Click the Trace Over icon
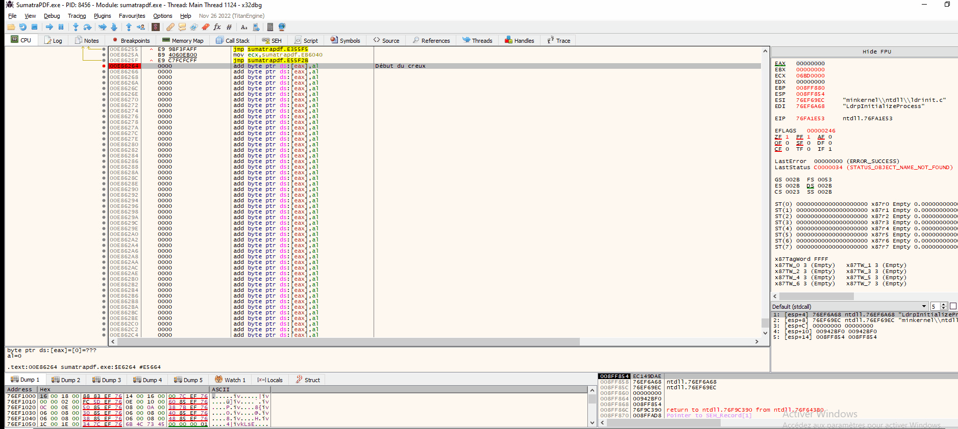958x429 pixels. (114, 27)
